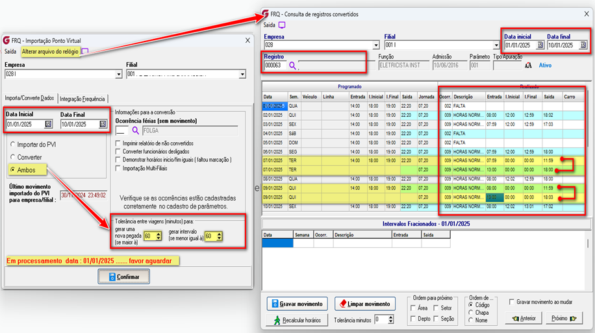This screenshot has width=595, height=333.
Task: Select Nome ordering radio button
Action: 471,320
